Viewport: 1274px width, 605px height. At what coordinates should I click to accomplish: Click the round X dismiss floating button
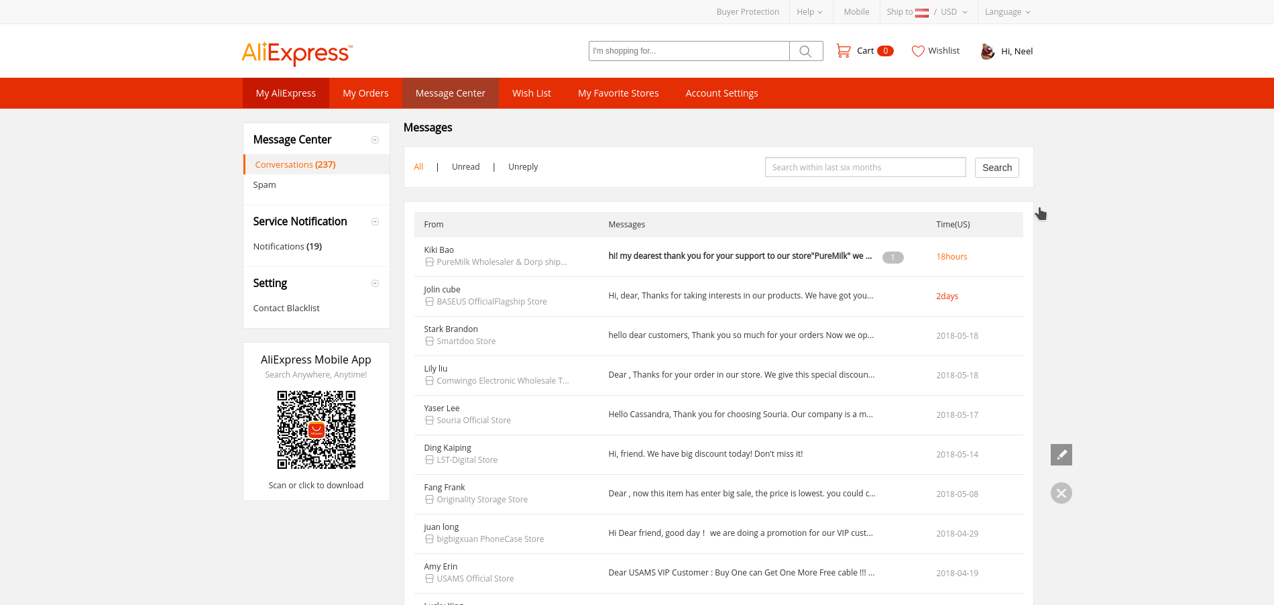[x=1061, y=493]
